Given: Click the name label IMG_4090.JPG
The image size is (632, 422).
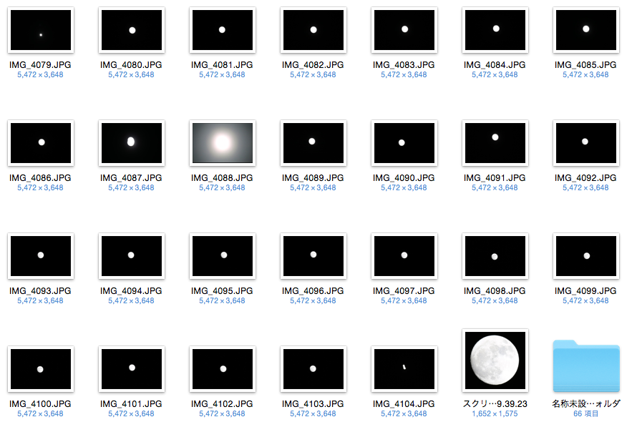Looking at the screenshot, I should pyautogui.click(x=404, y=178).
